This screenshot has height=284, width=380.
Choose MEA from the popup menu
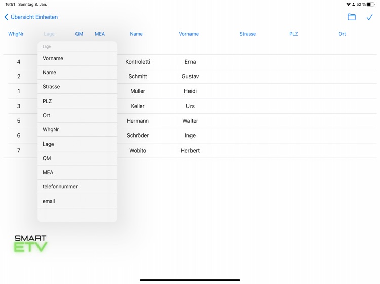(x=78, y=172)
